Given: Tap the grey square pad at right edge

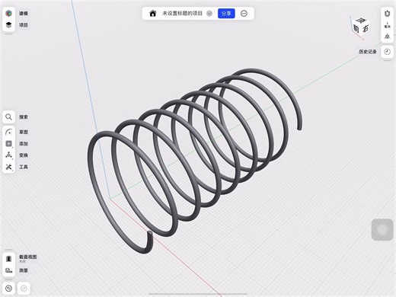Looking at the screenshot, I should pos(382,230).
